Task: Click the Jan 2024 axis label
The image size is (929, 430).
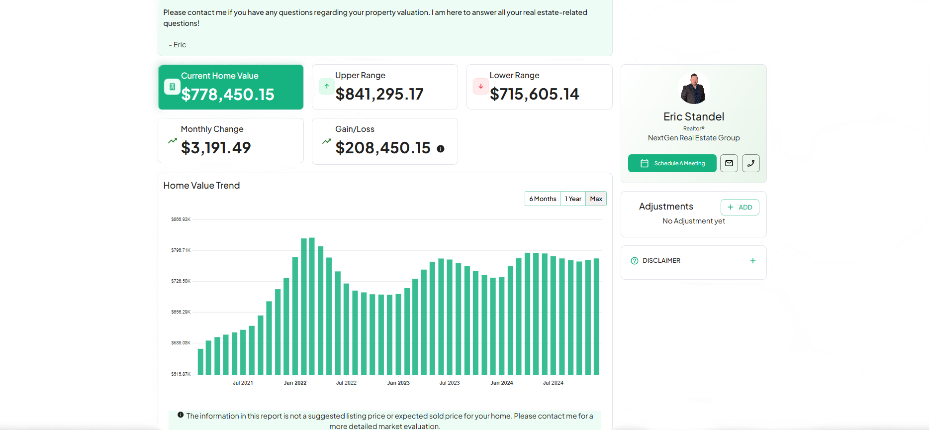Action: pos(501,383)
